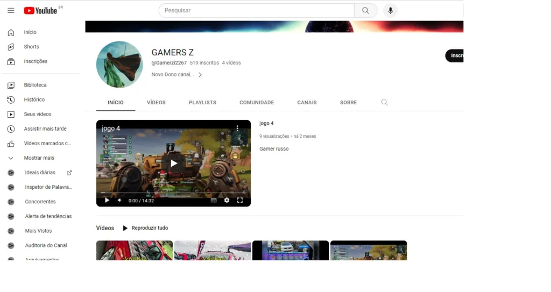The image size is (551, 292).
Task: Open Shorts from sidebar icon
Action: [x=11, y=47]
